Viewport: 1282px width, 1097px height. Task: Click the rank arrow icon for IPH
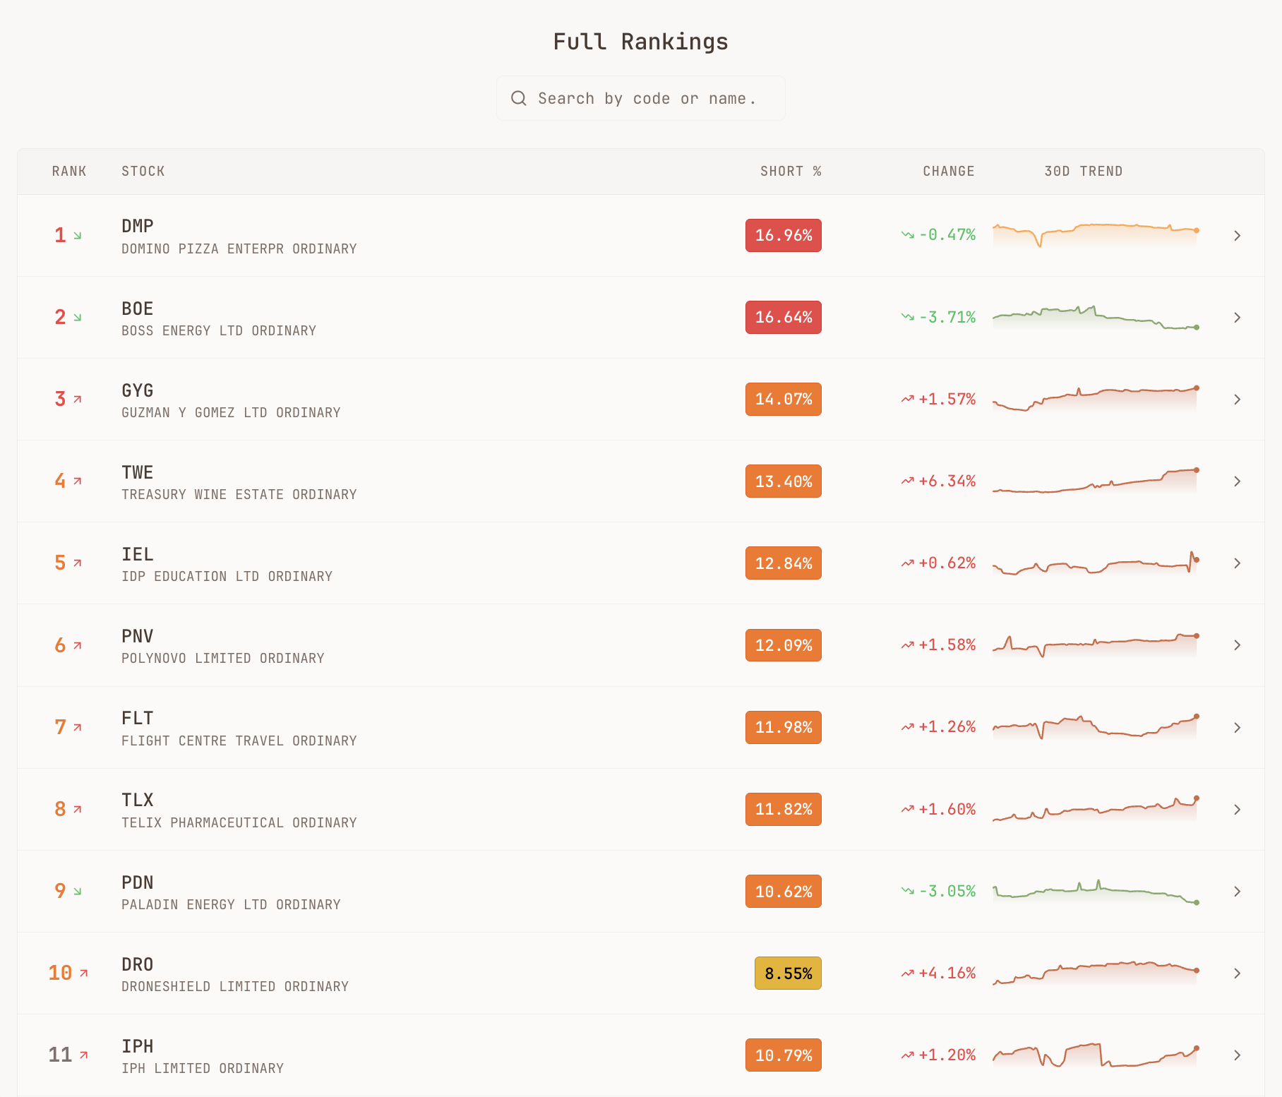click(84, 1055)
